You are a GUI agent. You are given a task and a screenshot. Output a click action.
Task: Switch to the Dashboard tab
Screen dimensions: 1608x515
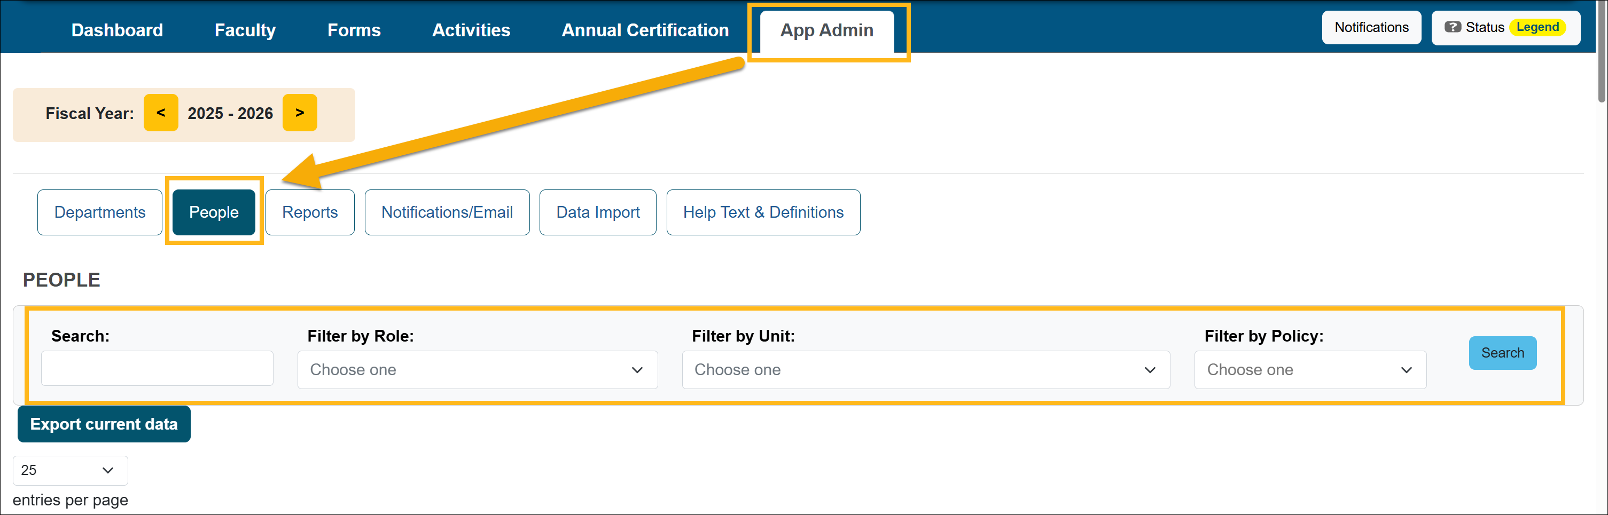pyautogui.click(x=117, y=30)
